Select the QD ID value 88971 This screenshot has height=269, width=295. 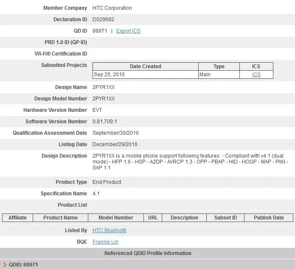coord(100,31)
